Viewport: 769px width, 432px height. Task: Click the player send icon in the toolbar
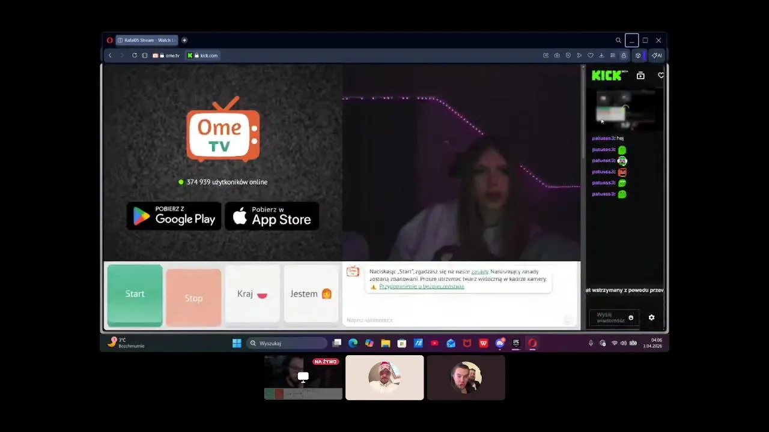pos(579,55)
